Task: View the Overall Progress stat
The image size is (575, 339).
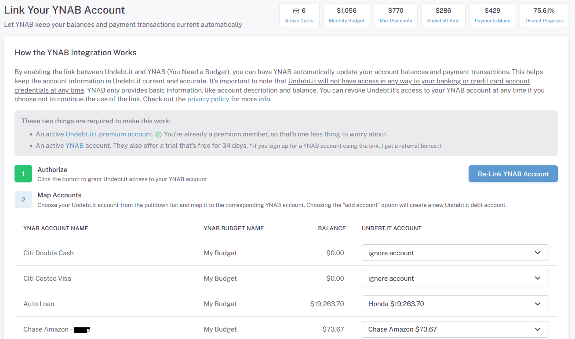Action: [544, 15]
